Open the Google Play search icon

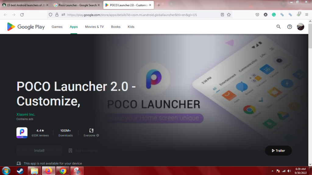[278, 27]
